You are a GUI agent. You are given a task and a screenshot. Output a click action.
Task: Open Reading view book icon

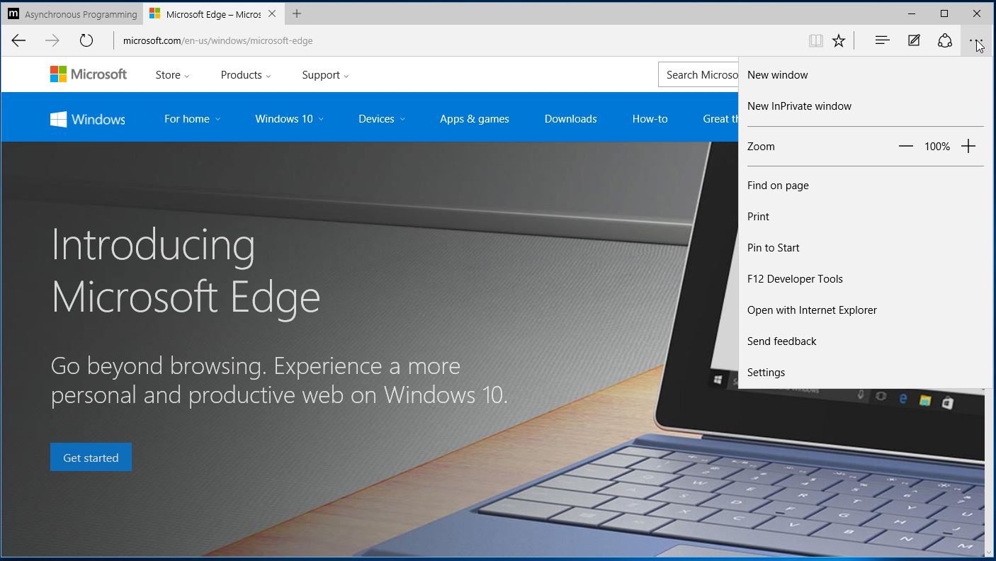pos(816,41)
